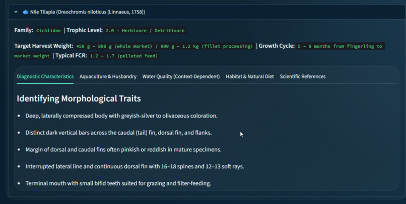Click the bullet about deep laterally compressed body
Viewport: 406px width, 204px height.
[121, 116]
